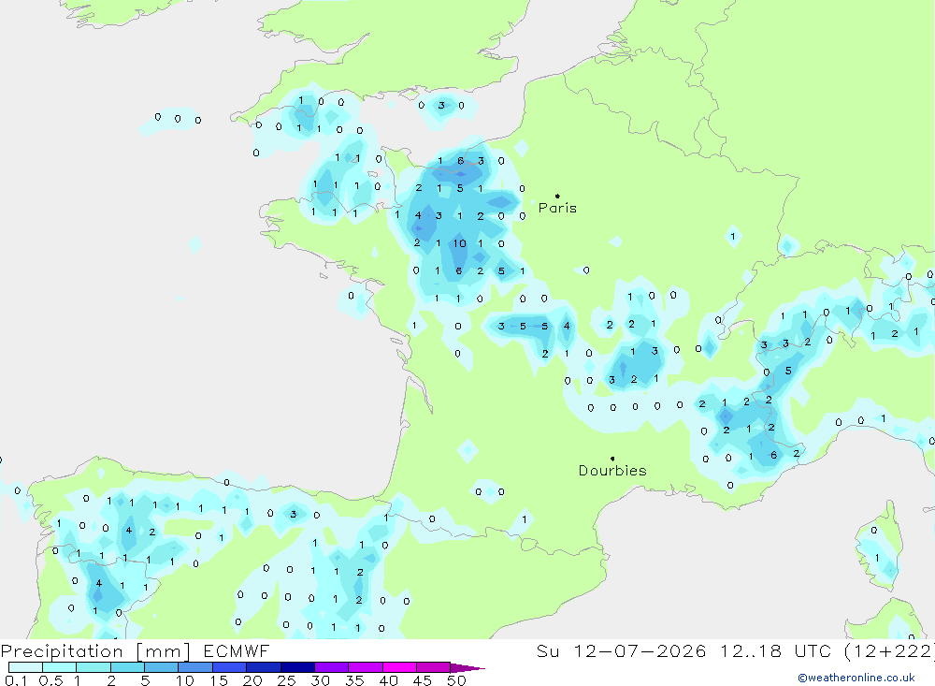Click the '(12+222)' forecast offset text
Screen dimensions: 935x686
pos(888,651)
